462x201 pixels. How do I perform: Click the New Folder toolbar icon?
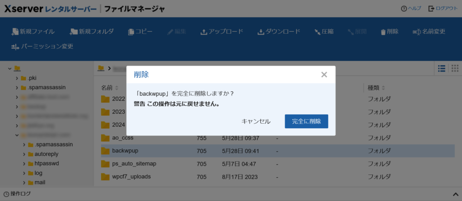(x=74, y=32)
